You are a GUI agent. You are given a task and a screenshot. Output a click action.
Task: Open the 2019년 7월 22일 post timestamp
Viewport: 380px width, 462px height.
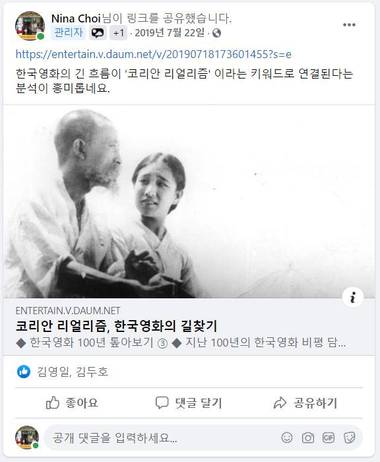[x=170, y=33]
